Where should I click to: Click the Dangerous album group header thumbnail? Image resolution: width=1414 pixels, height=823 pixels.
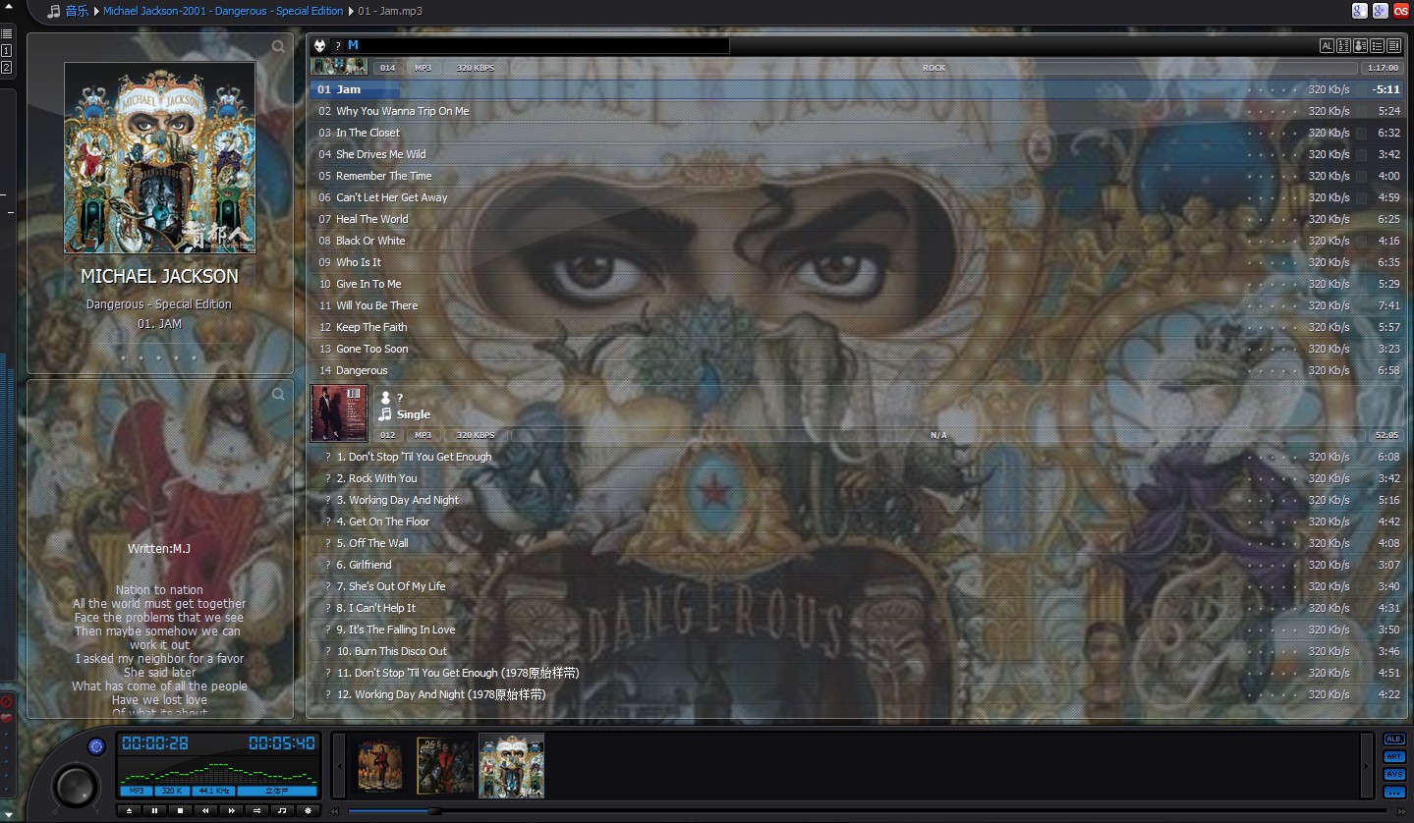[339, 66]
